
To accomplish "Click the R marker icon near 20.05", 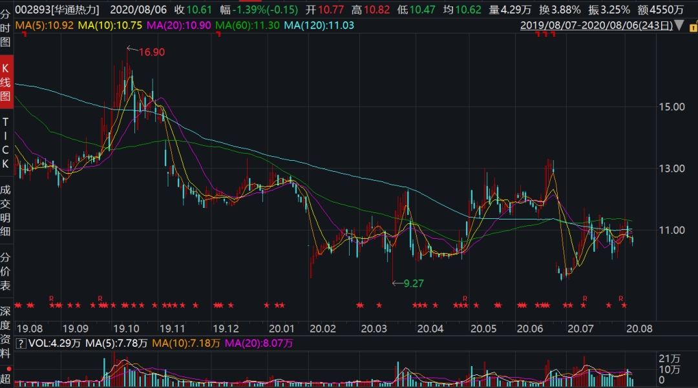I will (x=465, y=298).
